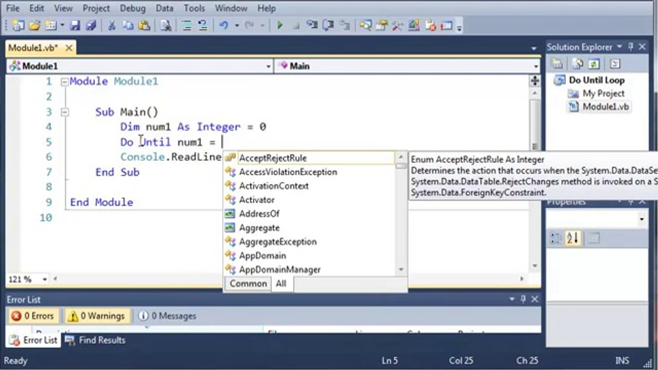Pin the Error List panel
This screenshot has width=658, height=370.
tap(523, 299)
